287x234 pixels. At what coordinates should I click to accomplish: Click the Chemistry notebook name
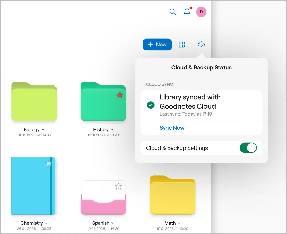(x=31, y=223)
